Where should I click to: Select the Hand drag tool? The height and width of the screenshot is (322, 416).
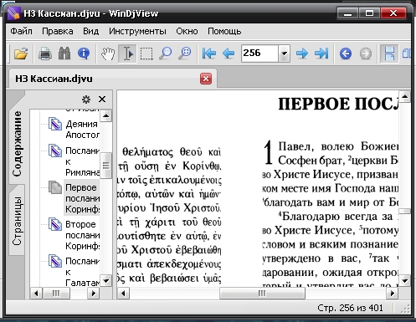pyautogui.click(x=108, y=54)
